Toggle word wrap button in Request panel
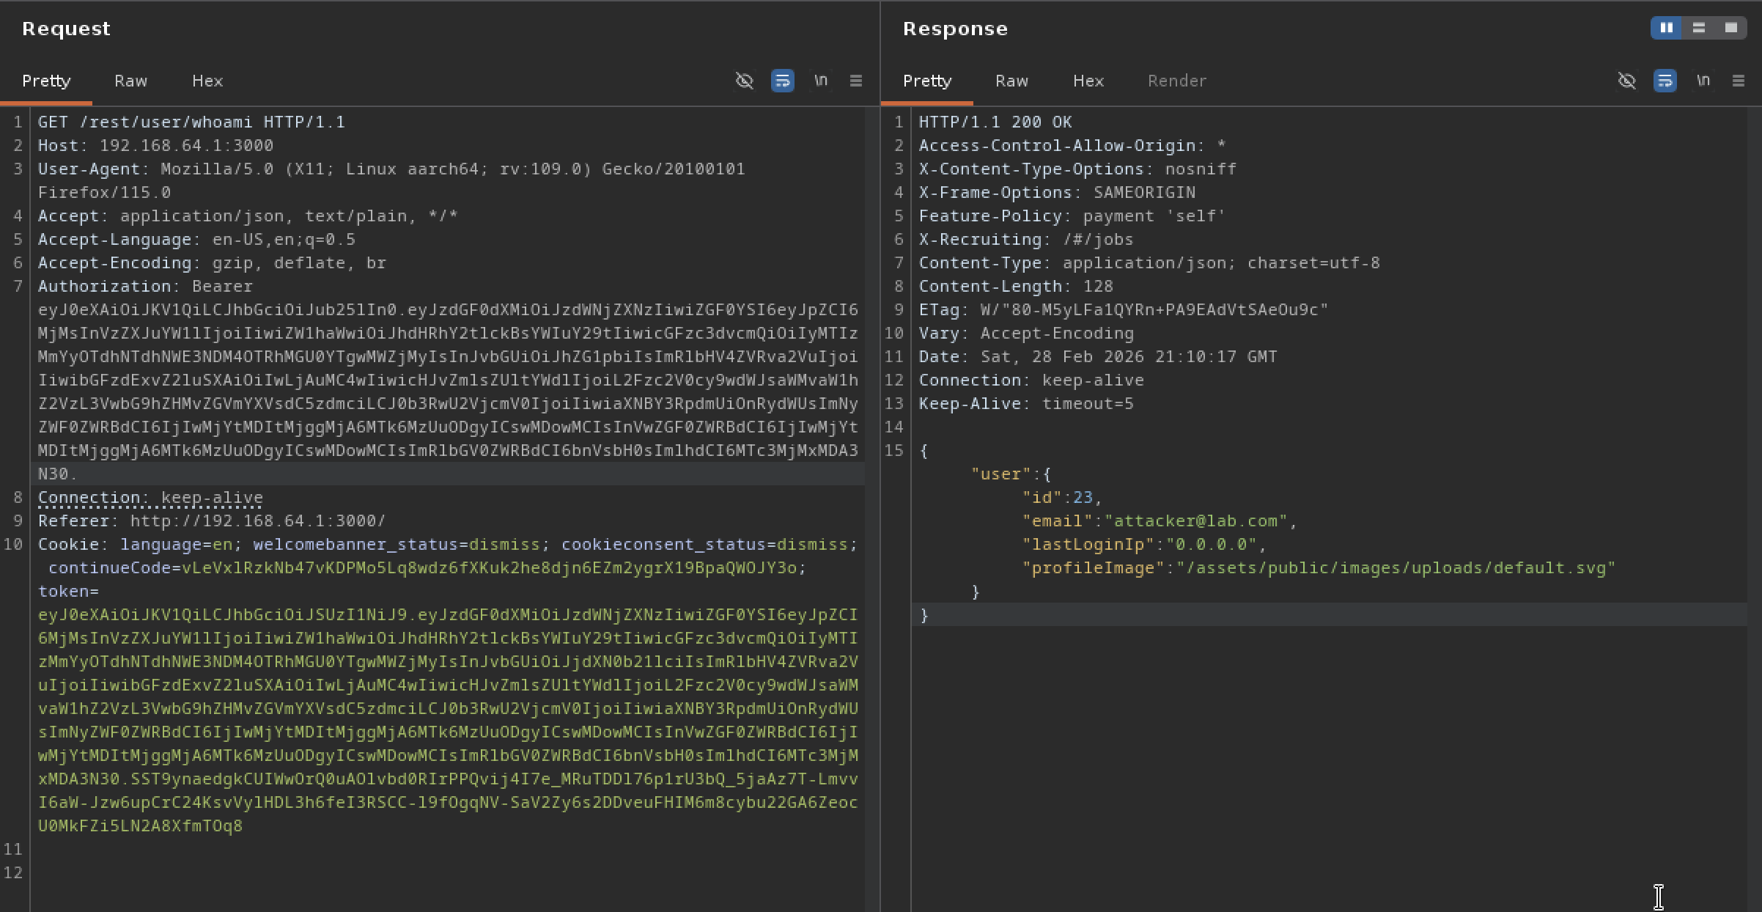The height and width of the screenshot is (912, 1762). pyautogui.click(x=782, y=81)
